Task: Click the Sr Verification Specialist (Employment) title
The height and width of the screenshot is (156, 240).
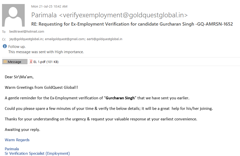Action: click(37, 153)
